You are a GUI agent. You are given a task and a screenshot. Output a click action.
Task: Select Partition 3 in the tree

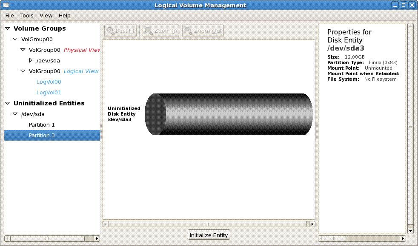pos(42,136)
